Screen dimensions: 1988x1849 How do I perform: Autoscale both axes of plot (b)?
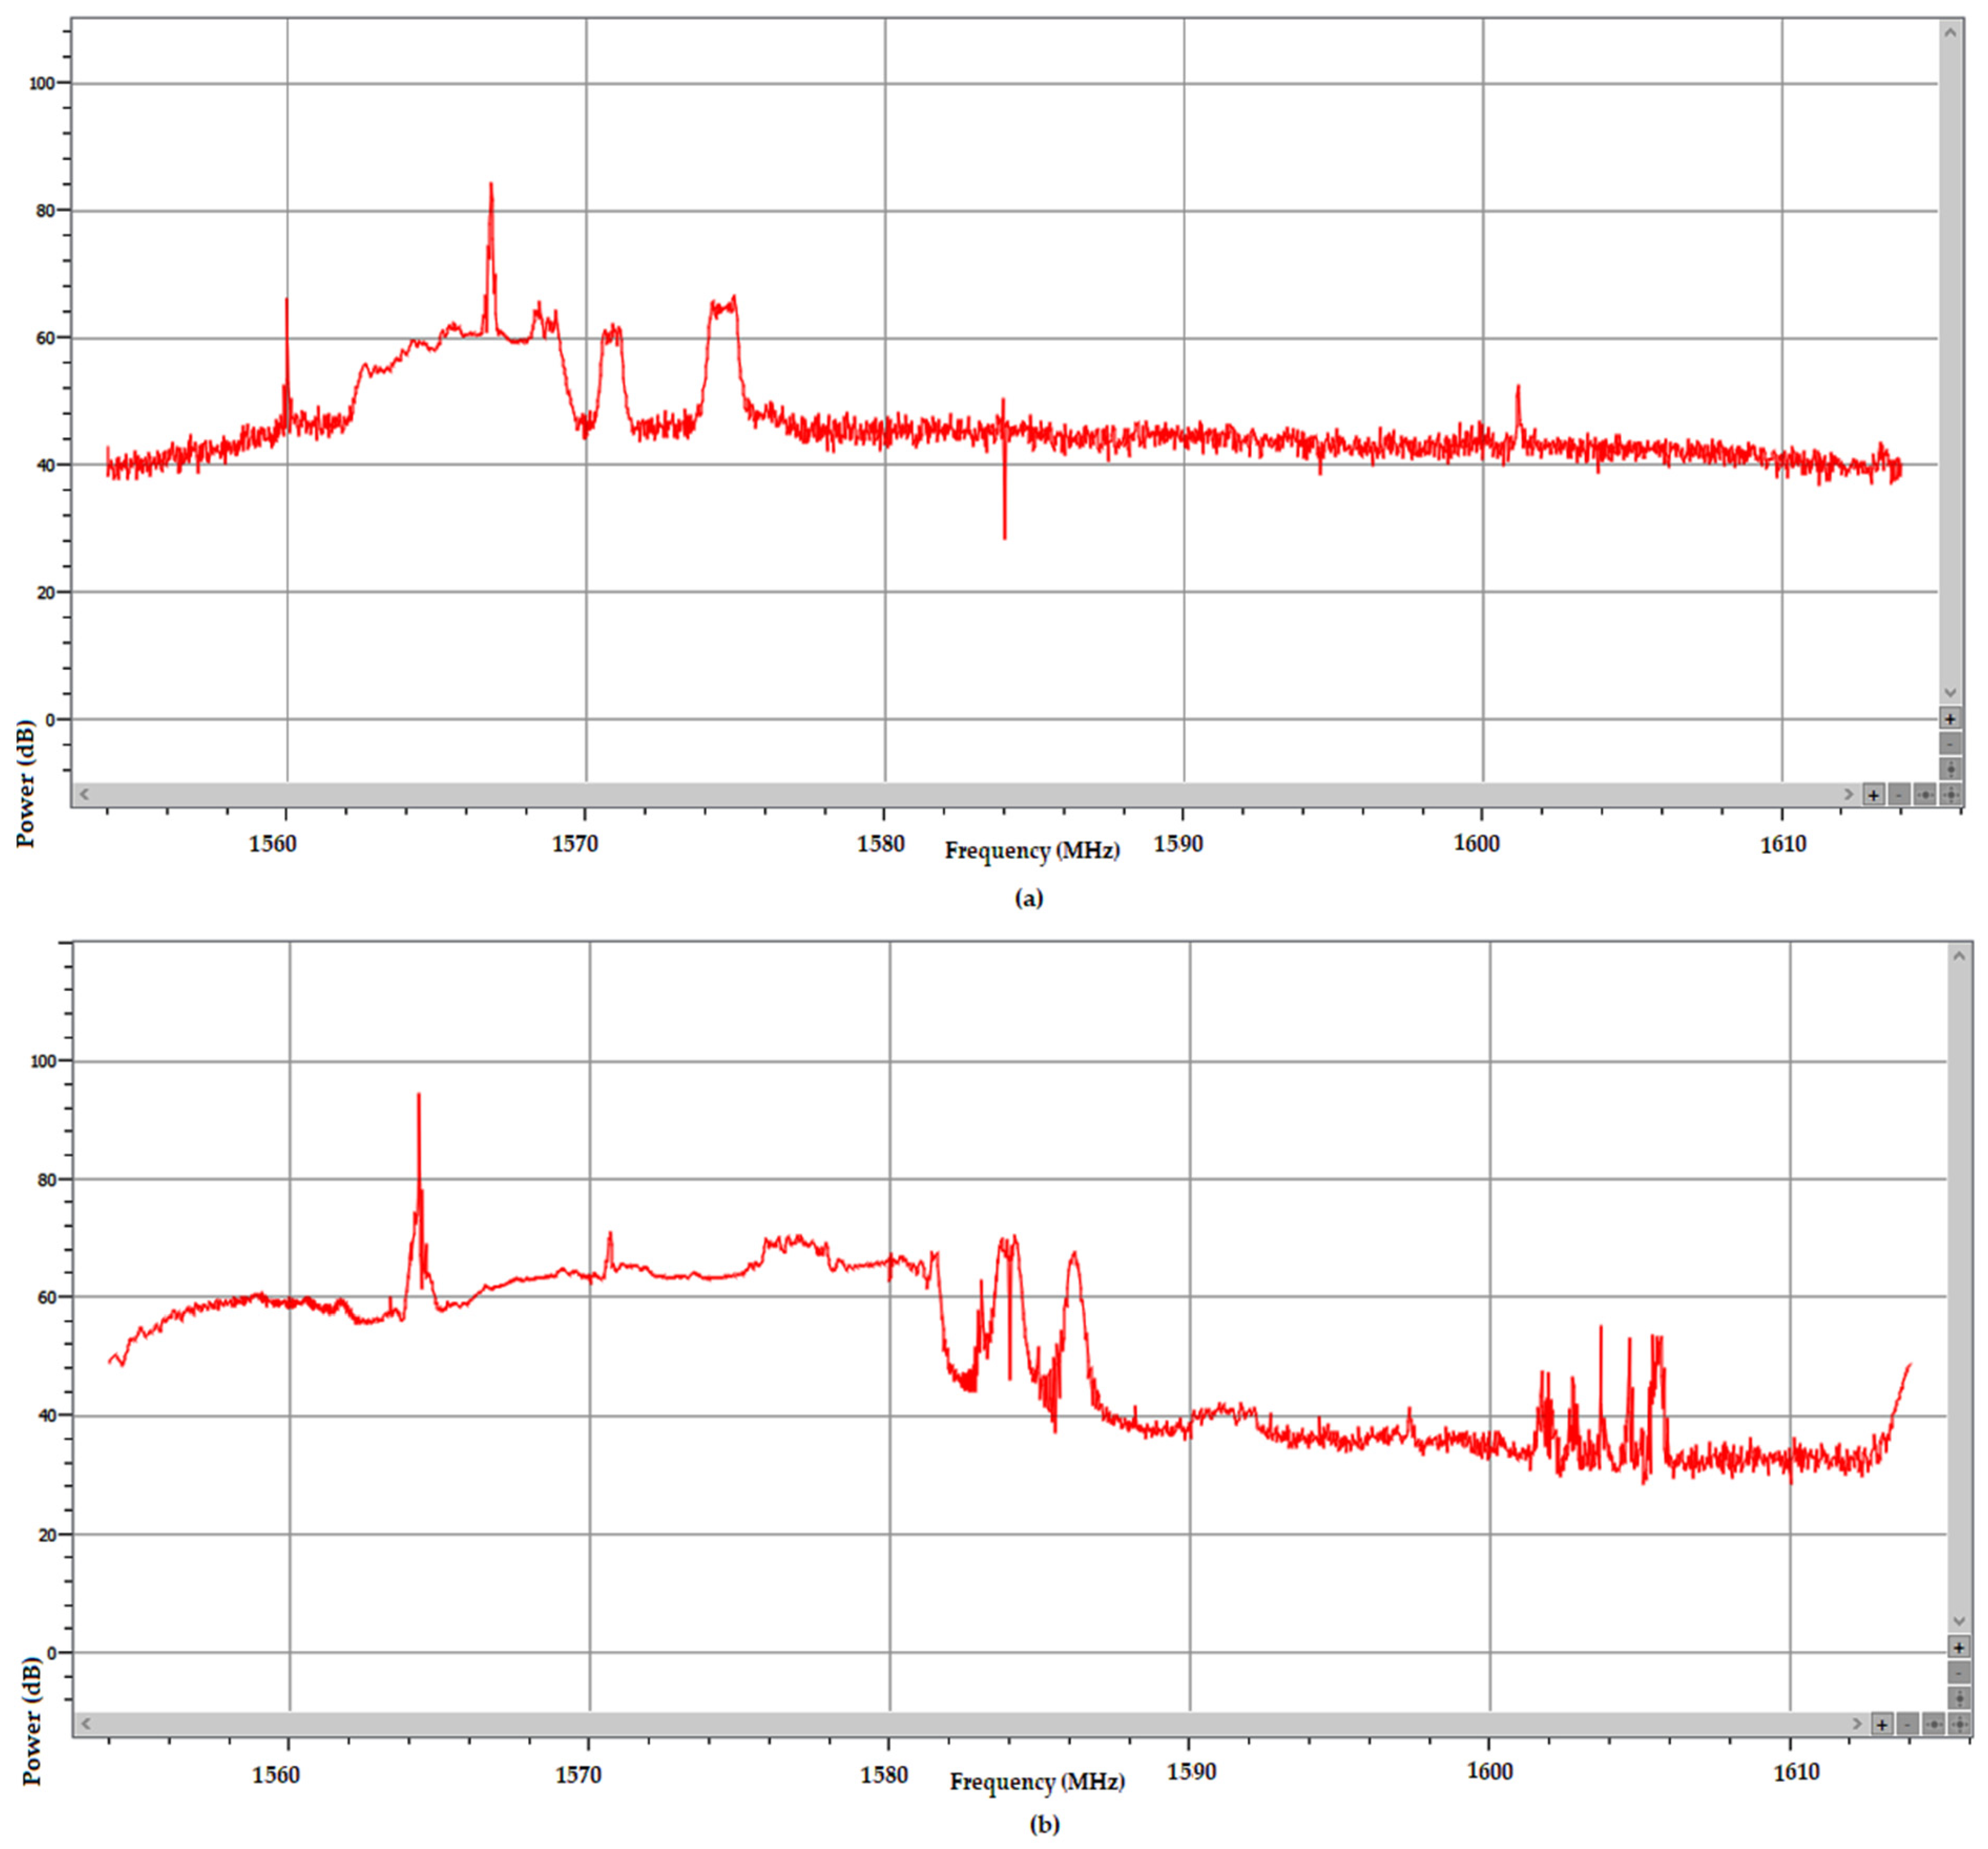(x=1959, y=1724)
